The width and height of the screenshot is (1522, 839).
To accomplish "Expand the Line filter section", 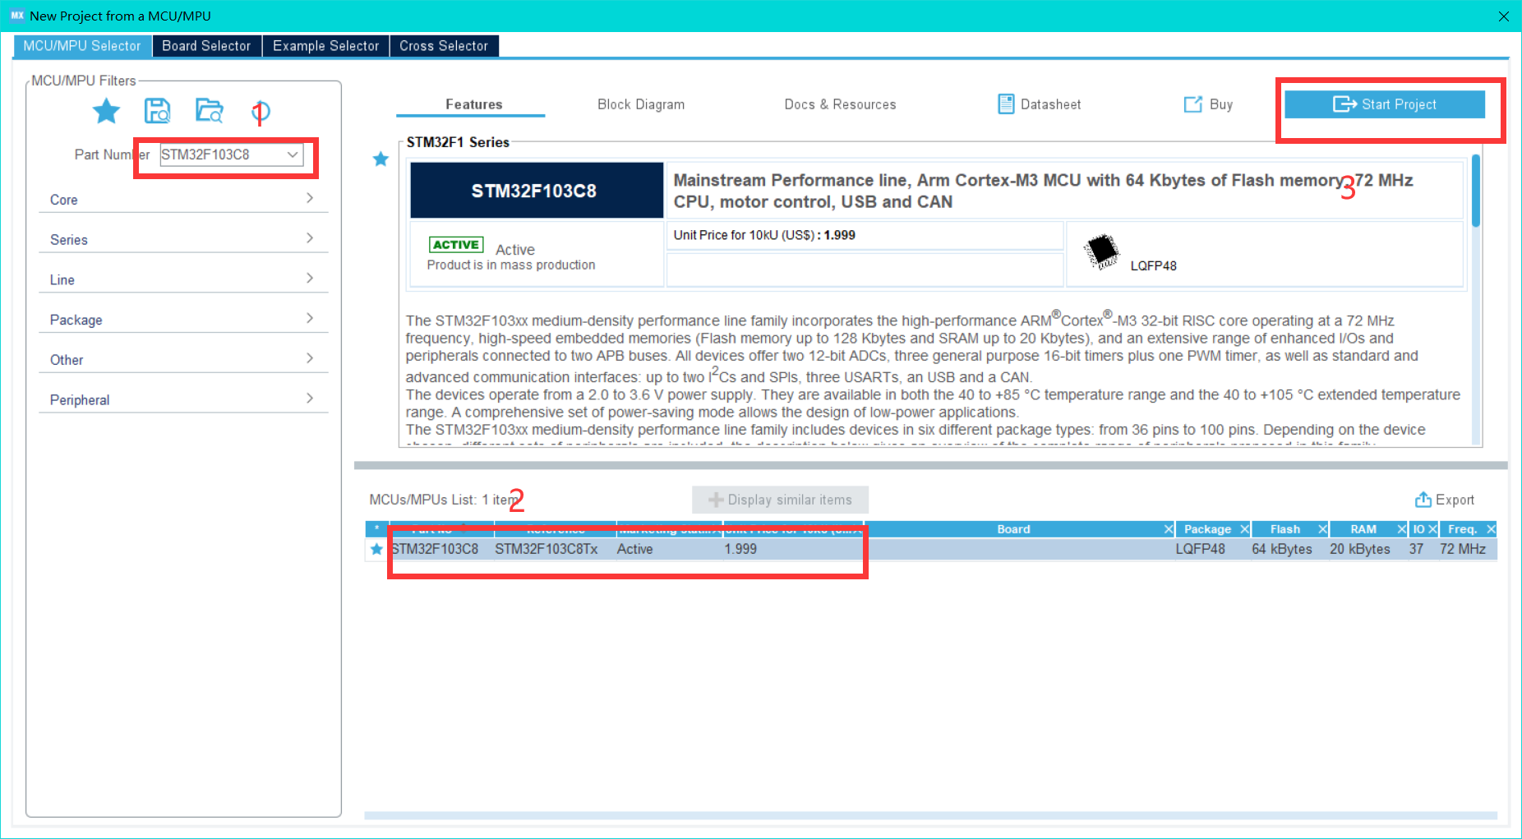I will 183,279.
